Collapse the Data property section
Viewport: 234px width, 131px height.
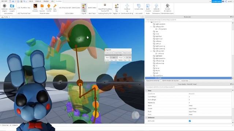click(146, 91)
